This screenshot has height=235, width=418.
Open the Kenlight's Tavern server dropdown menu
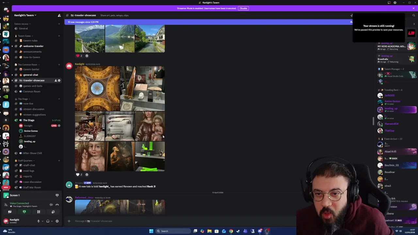(25, 15)
